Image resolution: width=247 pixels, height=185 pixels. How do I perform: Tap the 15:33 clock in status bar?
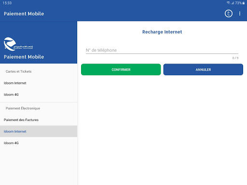click(x=7, y=3)
